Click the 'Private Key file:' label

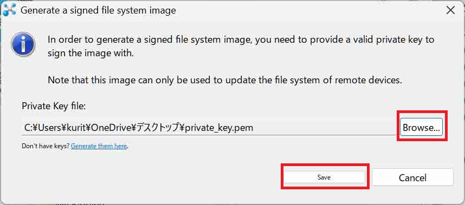(54, 106)
